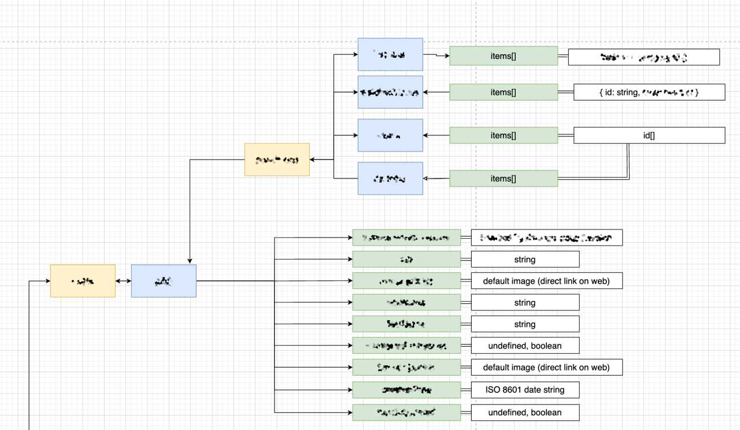
Task: Select the second blue box in the upper column
Action: coord(390,91)
